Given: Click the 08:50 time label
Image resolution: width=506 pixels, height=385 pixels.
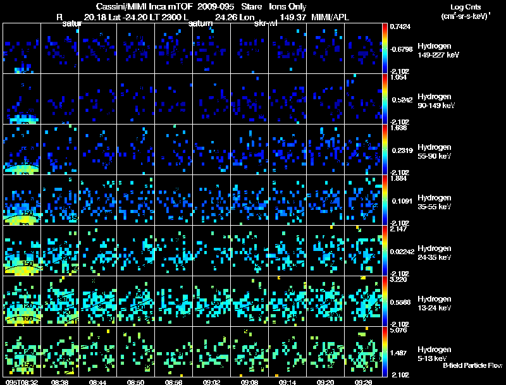Looking at the screenshot, I should click(x=135, y=382).
